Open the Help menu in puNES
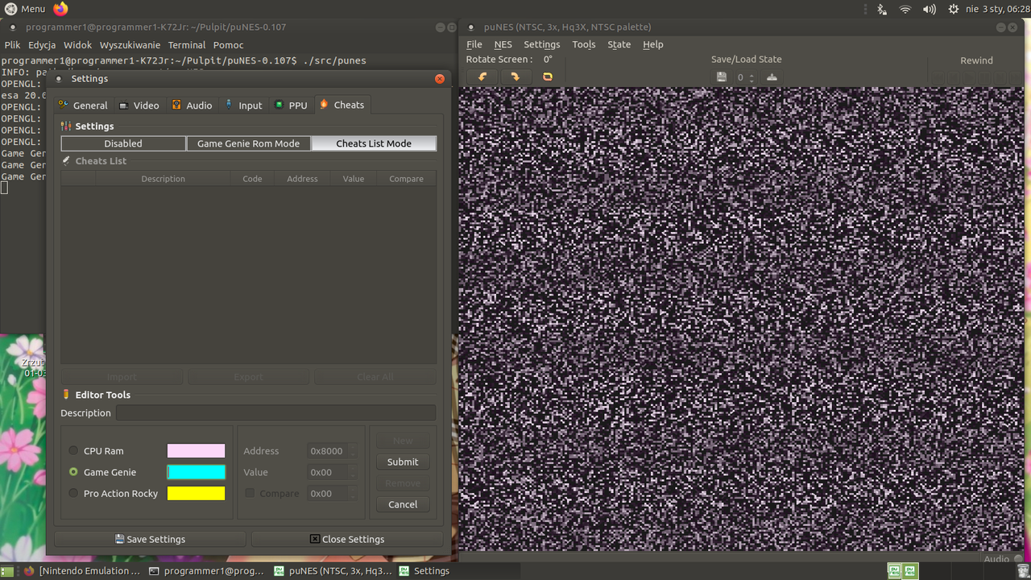 coord(653,44)
